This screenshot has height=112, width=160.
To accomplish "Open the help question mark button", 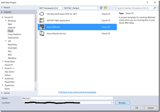I will (x=147, y=3).
